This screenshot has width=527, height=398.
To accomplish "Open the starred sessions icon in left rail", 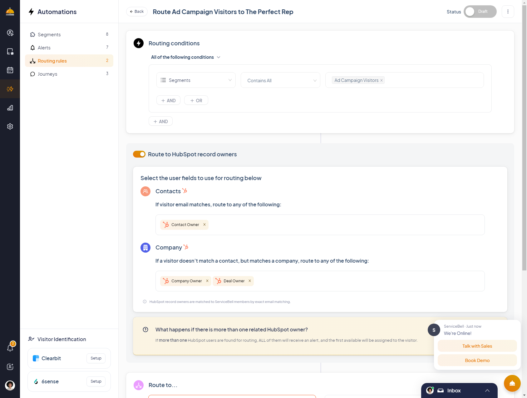I will 10,52.
